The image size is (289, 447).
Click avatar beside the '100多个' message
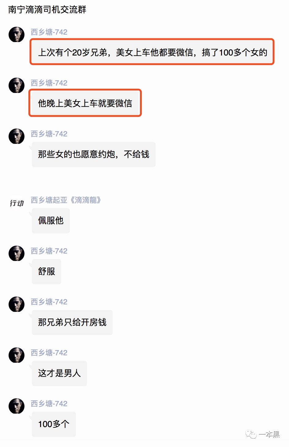pyautogui.click(x=17, y=406)
